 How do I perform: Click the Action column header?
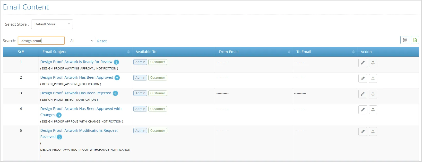388,52
